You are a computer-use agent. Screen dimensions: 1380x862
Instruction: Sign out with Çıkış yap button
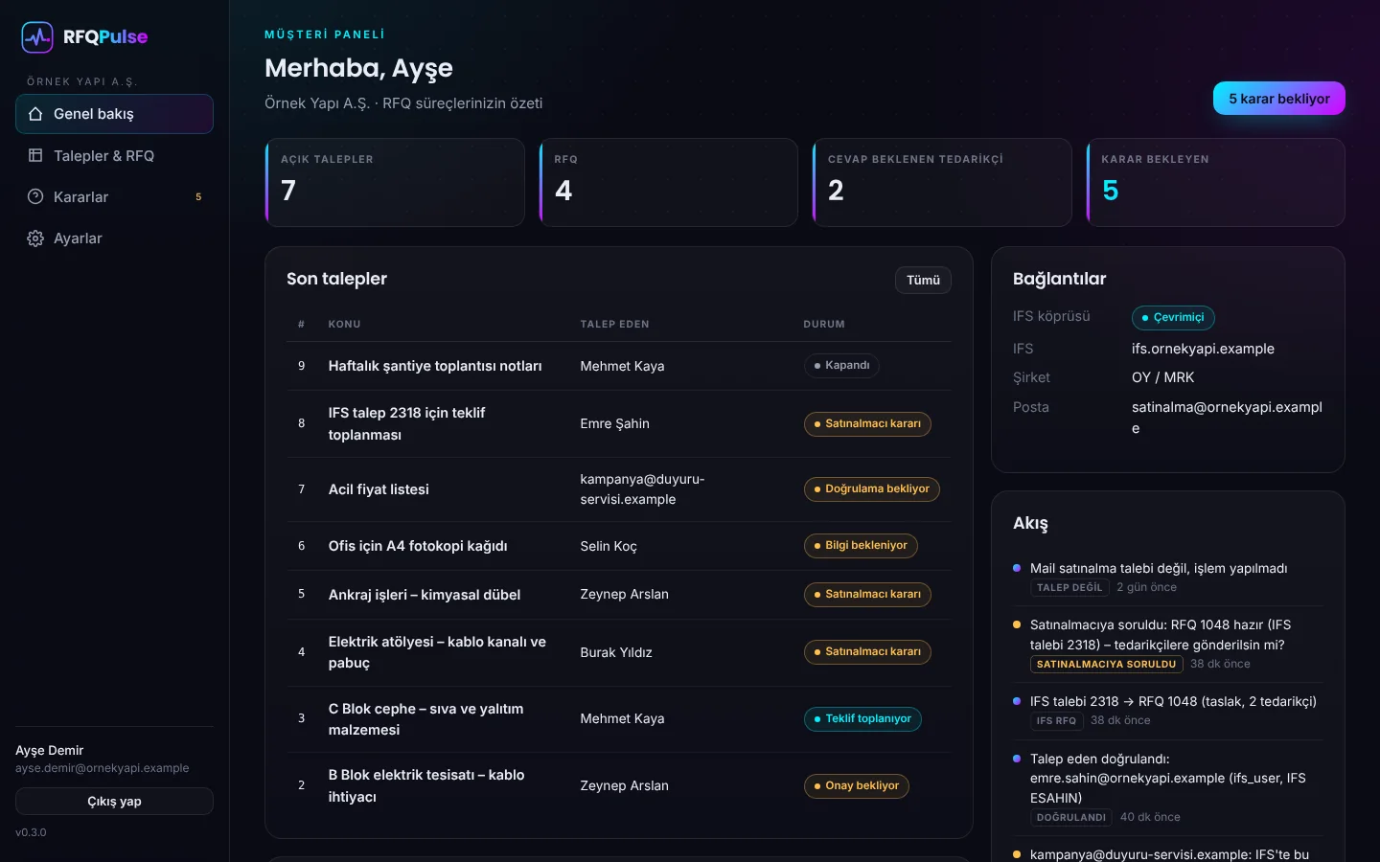coord(114,802)
